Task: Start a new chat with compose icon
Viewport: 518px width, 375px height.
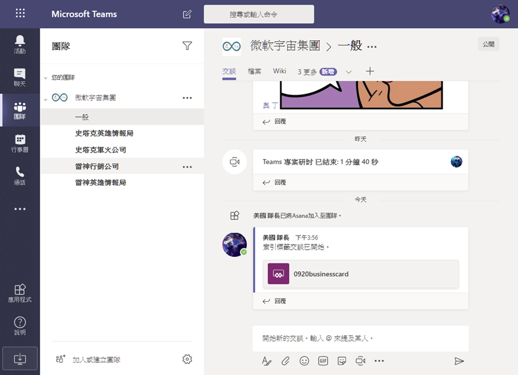Action: (x=186, y=14)
